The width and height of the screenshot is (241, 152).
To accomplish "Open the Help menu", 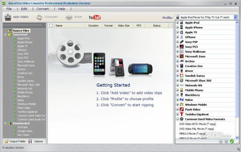I will [x=62, y=9].
